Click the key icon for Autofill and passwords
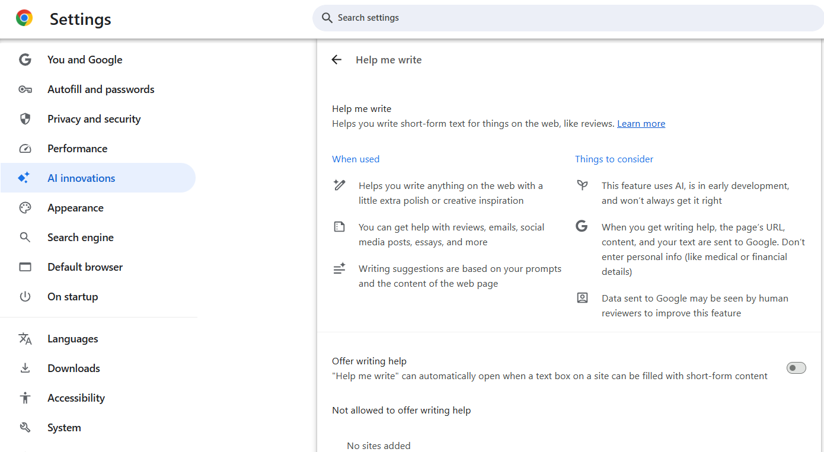Image resolution: width=824 pixels, height=452 pixels. click(x=25, y=89)
